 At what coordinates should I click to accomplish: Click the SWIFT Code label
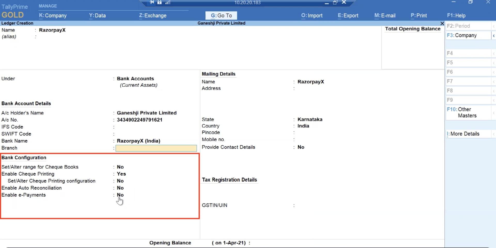[x=16, y=134]
